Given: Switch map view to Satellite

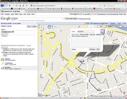Looking at the screenshot, I should point(116,26).
